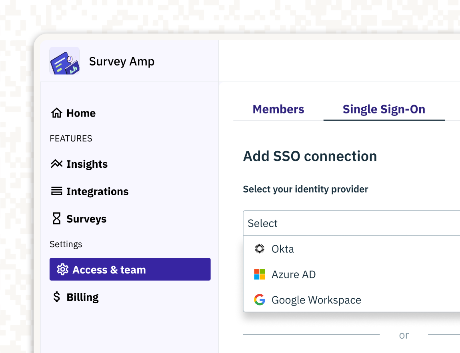
Task: Open the Single Sign-On tab
Action: pos(384,109)
